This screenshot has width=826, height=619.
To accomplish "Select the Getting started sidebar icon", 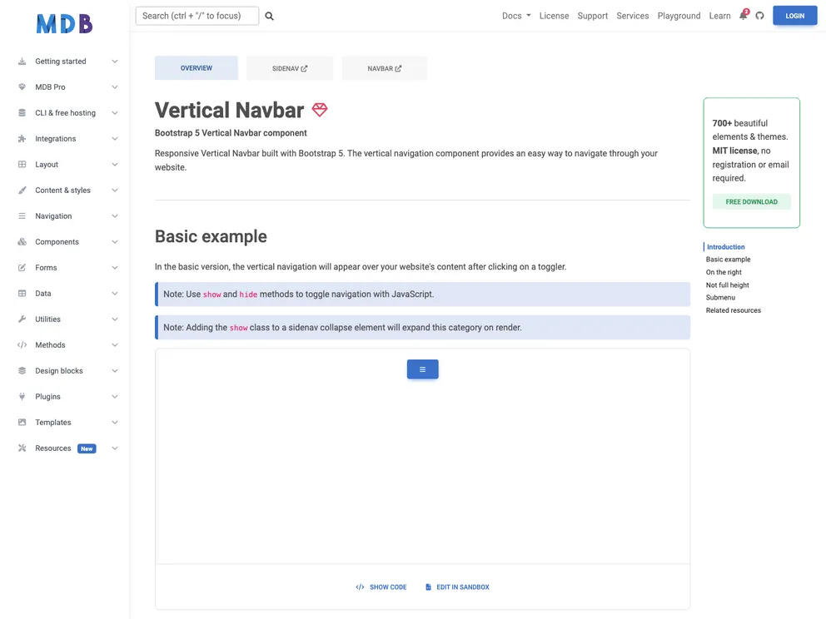I will (22, 61).
